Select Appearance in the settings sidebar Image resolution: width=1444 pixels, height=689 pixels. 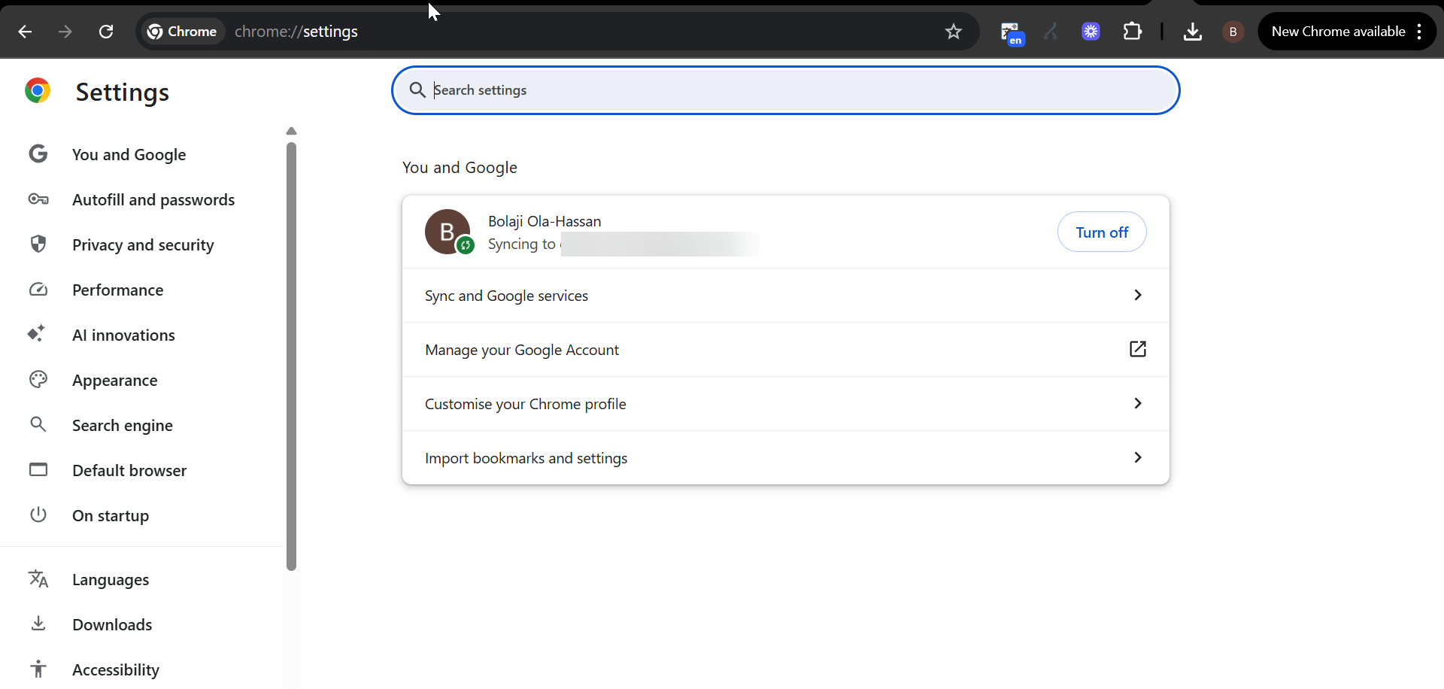pyautogui.click(x=114, y=381)
